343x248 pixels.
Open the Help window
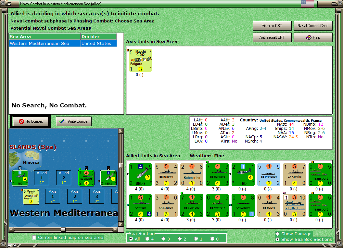click(313, 37)
